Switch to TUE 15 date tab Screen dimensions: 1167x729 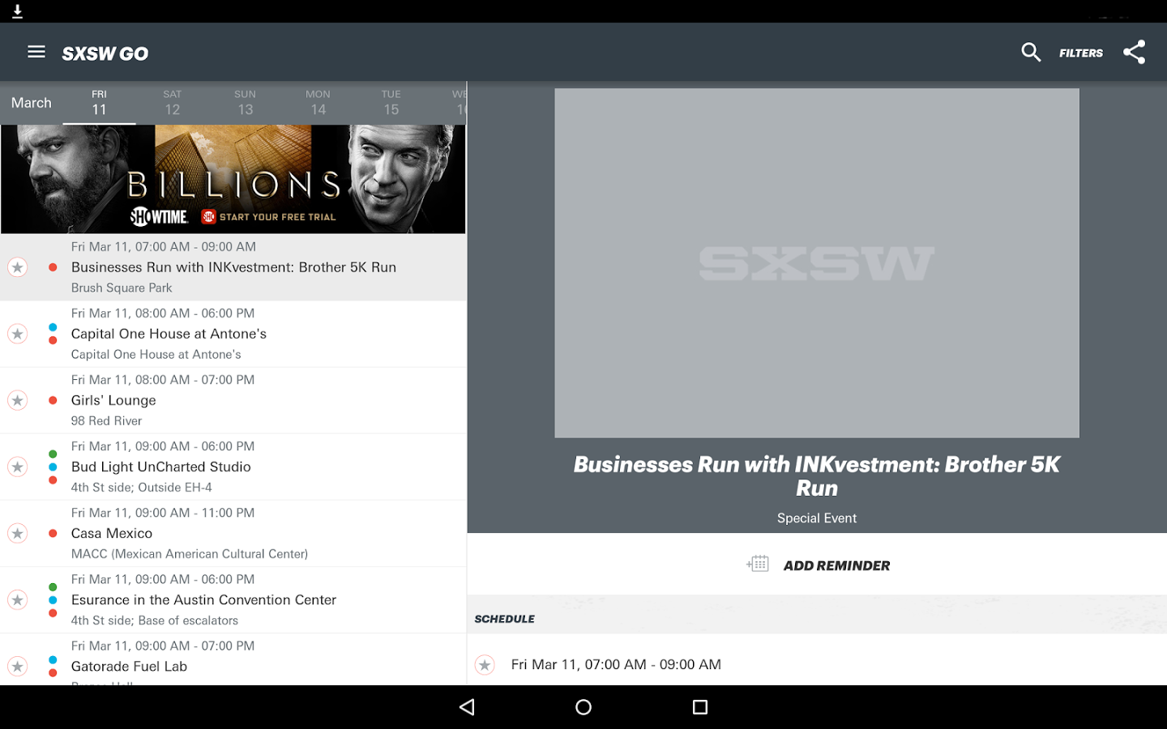pyautogui.click(x=391, y=103)
